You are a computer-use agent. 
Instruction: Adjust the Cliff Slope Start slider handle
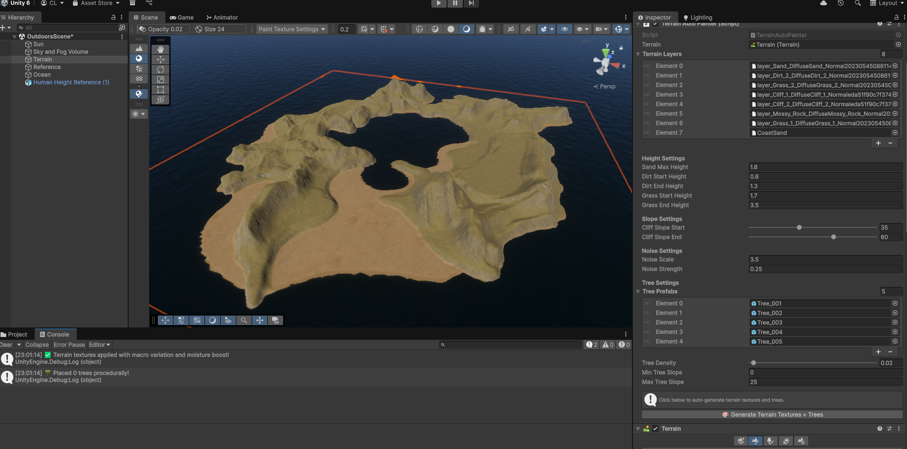799,228
